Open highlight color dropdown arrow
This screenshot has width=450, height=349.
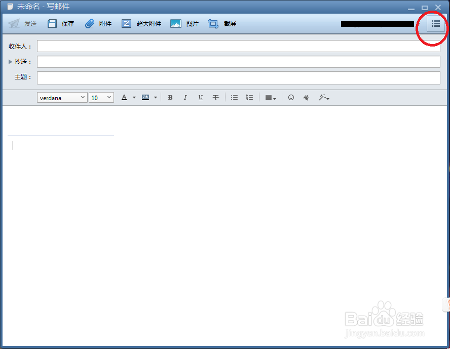[156, 98]
